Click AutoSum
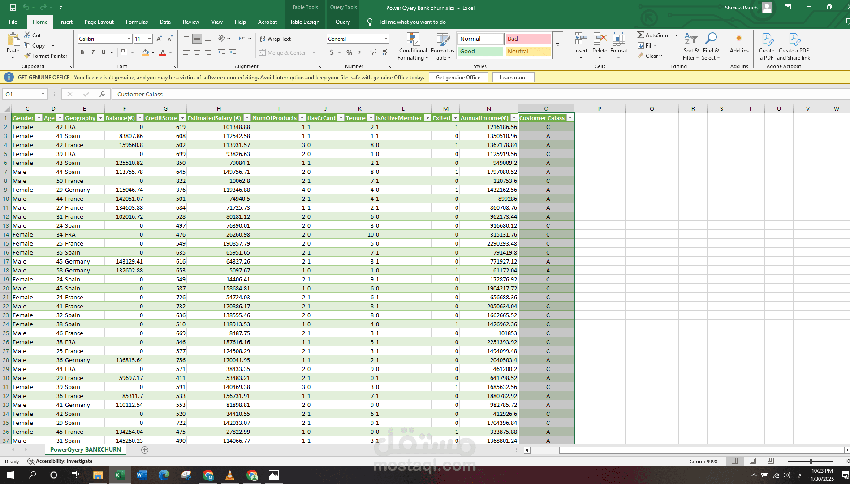Viewport: 850px width, 484px height. [653, 35]
